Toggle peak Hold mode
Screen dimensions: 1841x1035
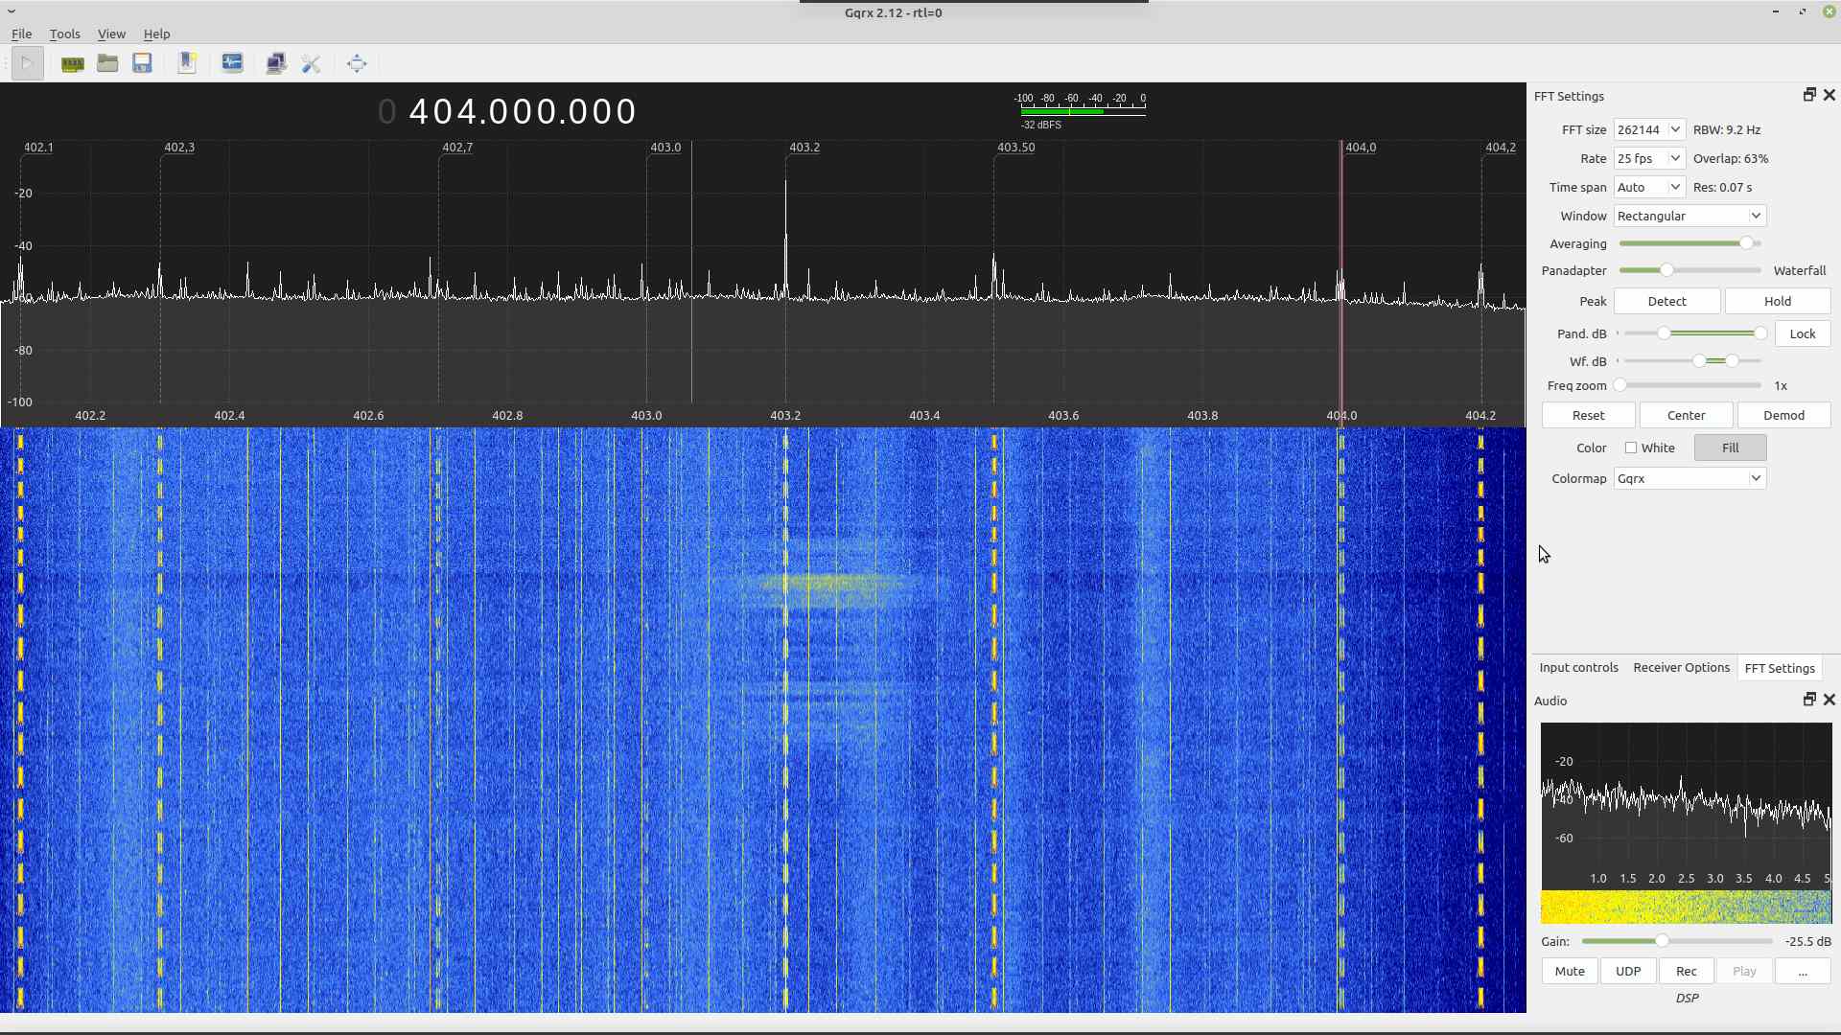click(x=1777, y=301)
